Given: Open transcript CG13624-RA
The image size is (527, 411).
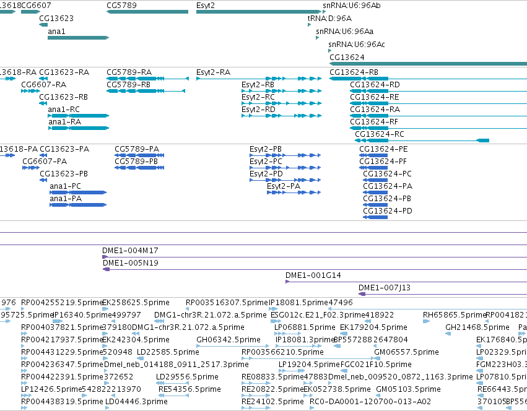Looking at the screenshot, I should 375,110.
